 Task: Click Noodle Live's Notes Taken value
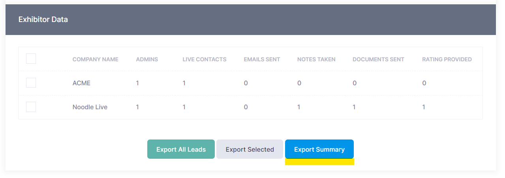[x=299, y=107]
